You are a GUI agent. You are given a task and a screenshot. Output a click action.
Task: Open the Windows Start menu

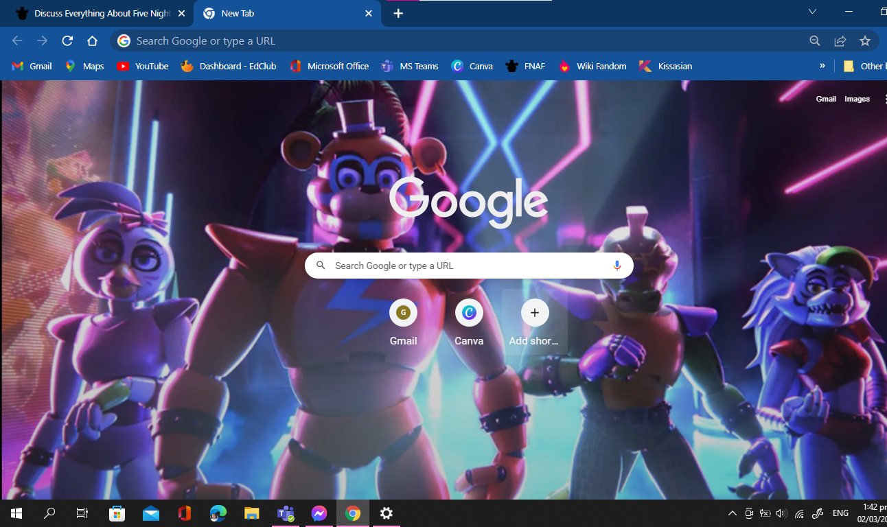tap(16, 513)
